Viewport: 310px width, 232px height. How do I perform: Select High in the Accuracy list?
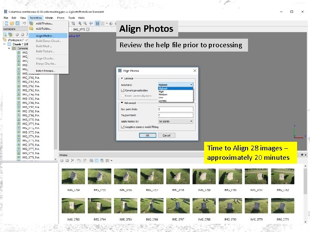pyautogui.click(x=175, y=92)
